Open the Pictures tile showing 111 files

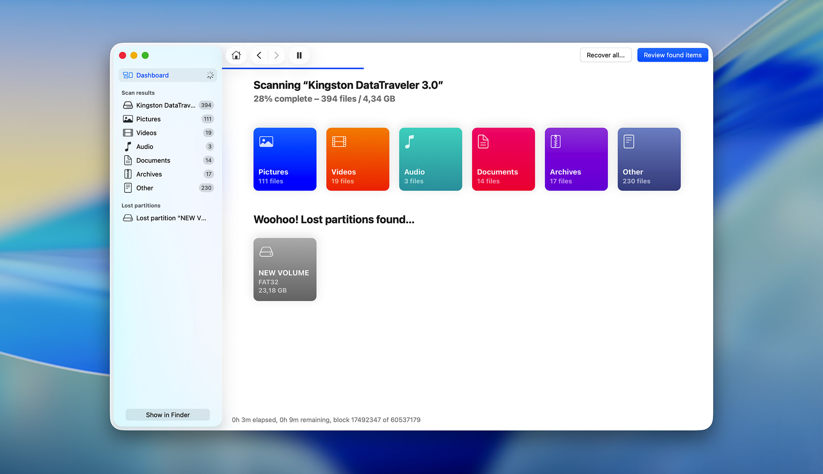pos(285,159)
